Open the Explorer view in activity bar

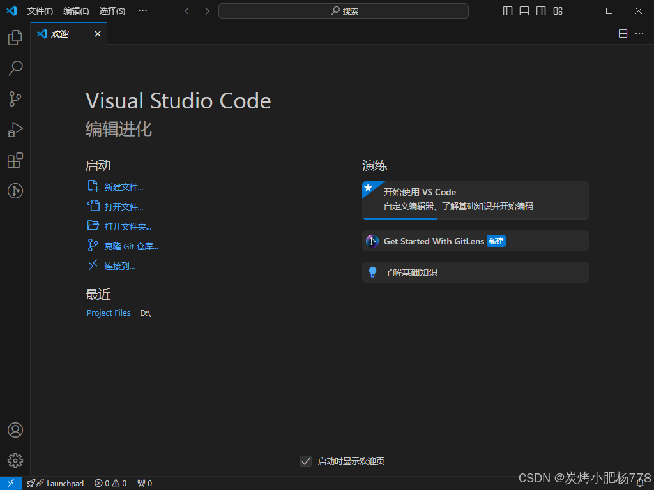click(x=15, y=38)
